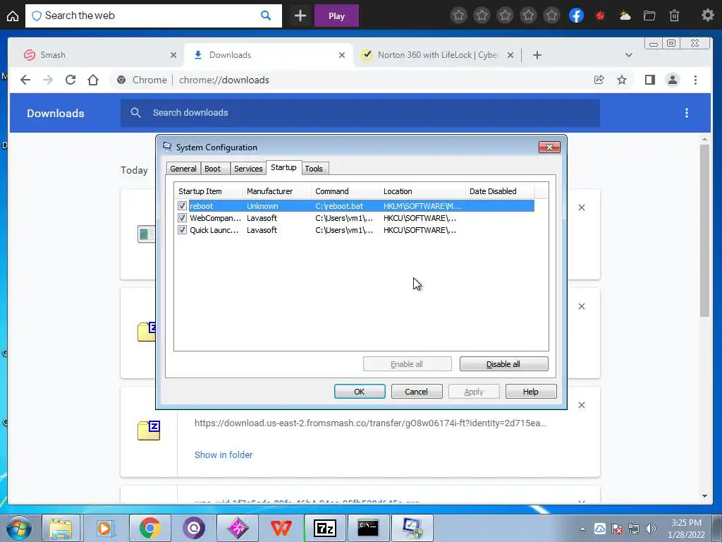The image size is (722, 542).
Task: Uncheck the WebCompanion startup item
Action: pos(183,218)
